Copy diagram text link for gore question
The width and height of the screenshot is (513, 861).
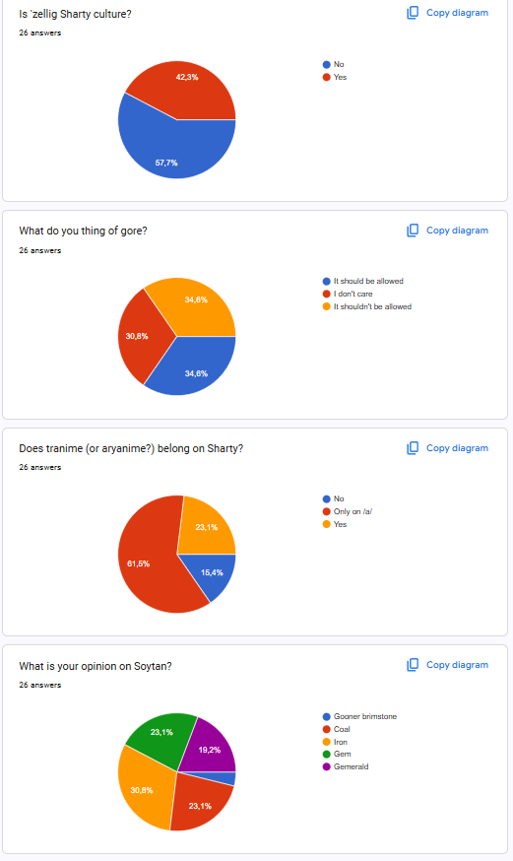click(x=457, y=231)
